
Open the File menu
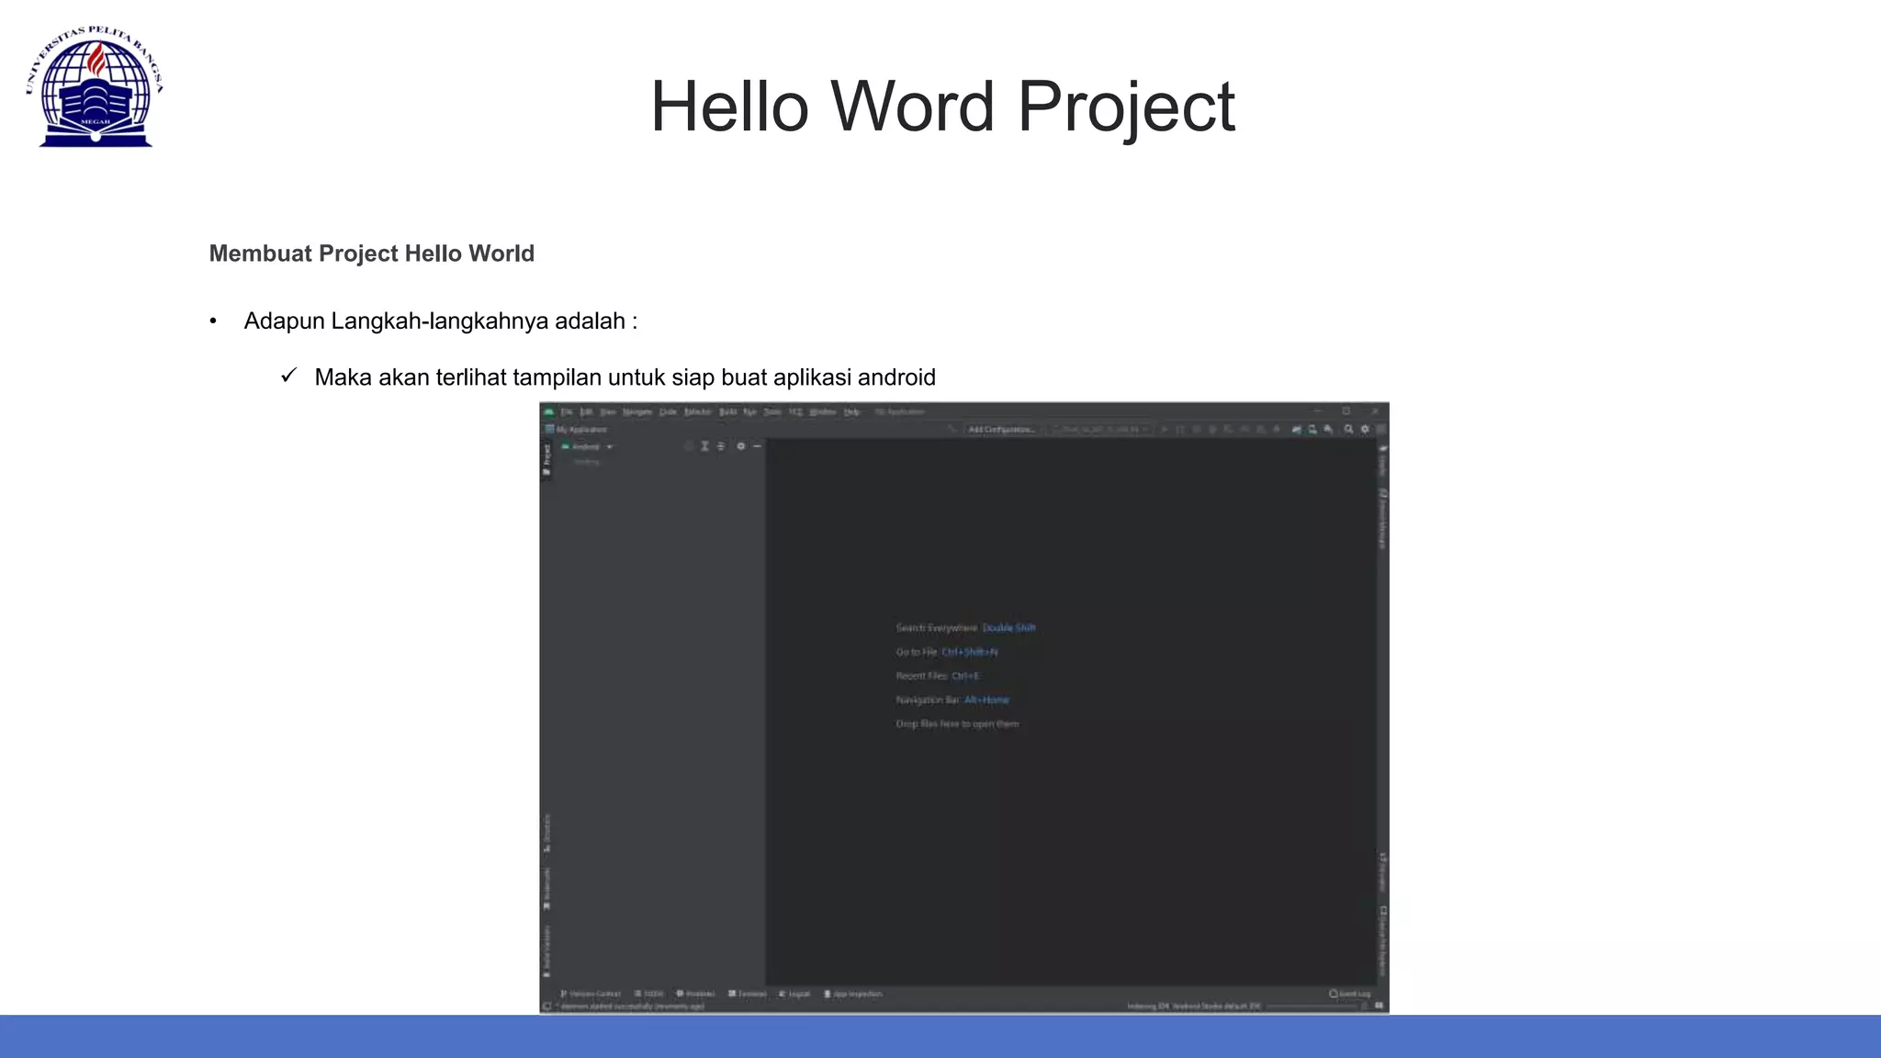pyautogui.click(x=567, y=411)
